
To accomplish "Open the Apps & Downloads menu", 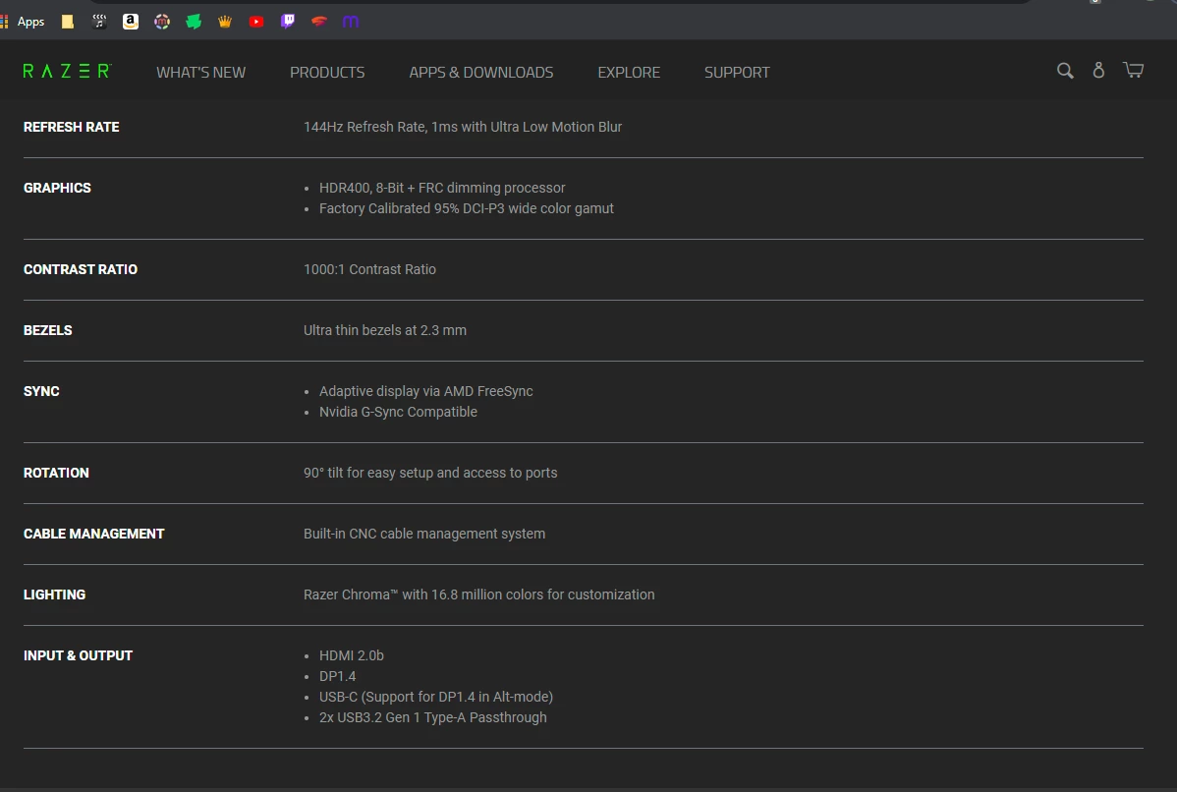I will pos(481,73).
